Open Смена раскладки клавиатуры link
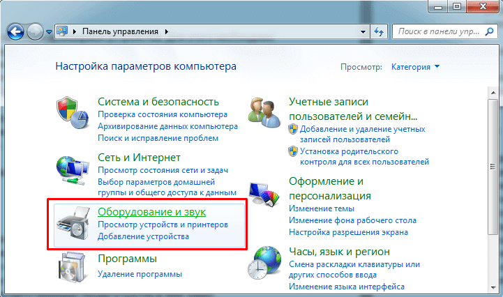 (354, 270)
